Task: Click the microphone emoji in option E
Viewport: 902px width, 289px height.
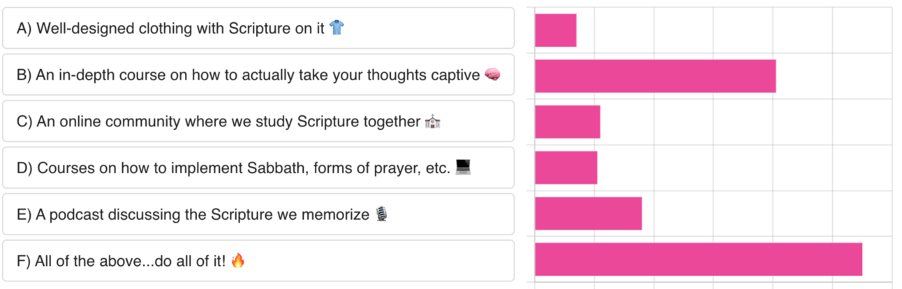Action: pos(381,214)
